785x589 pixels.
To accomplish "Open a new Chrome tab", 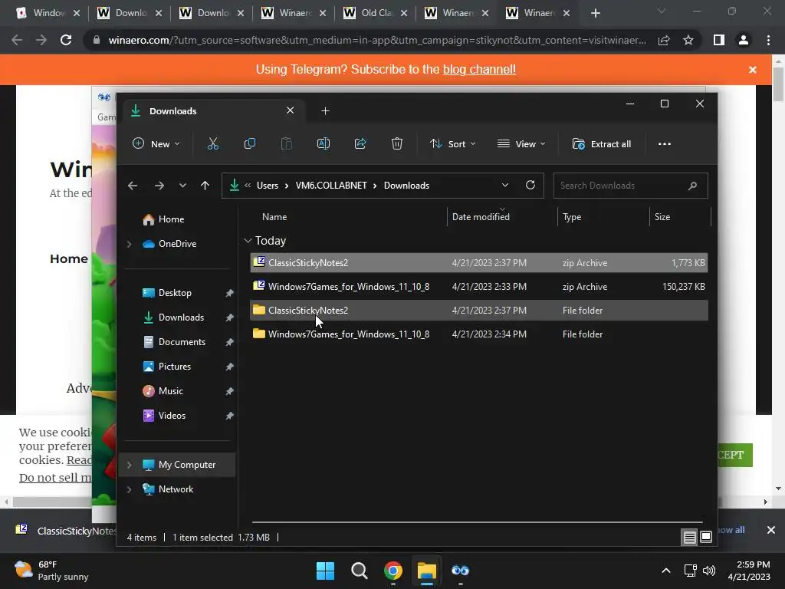I will (595, 13).
